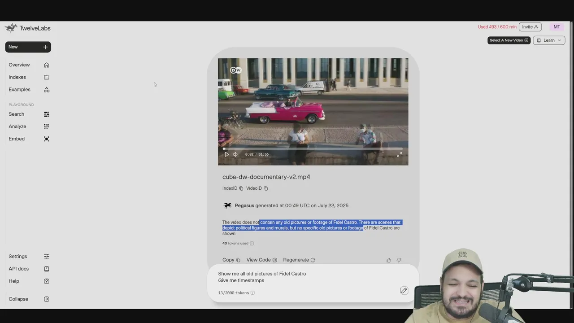Collapse the sidebar
The image size is (574, 323).
pos(29,299)
